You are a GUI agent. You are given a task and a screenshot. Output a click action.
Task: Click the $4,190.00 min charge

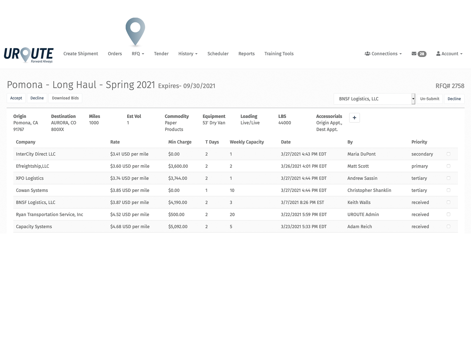tap(178, 202)
